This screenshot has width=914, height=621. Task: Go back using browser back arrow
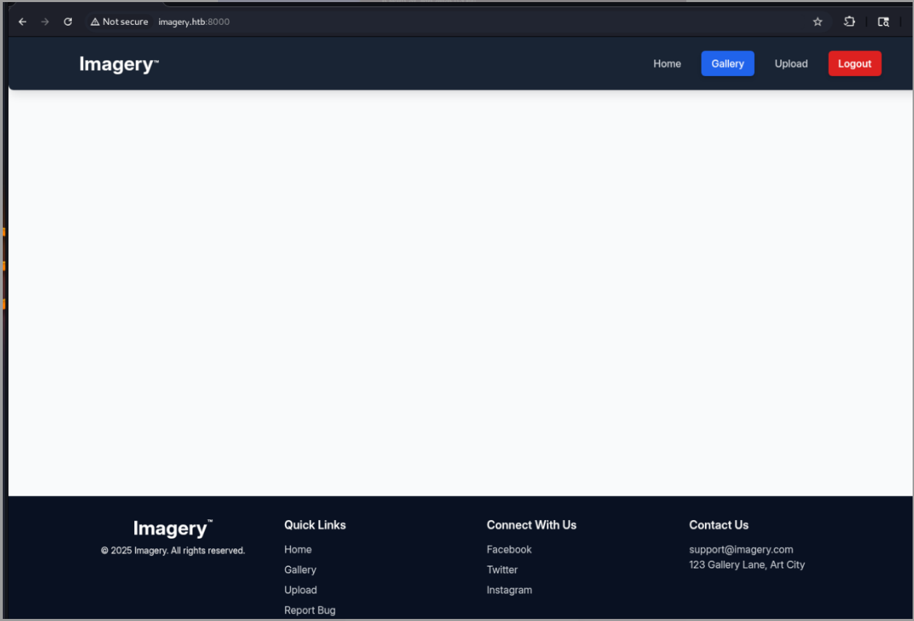pos(23,22)
